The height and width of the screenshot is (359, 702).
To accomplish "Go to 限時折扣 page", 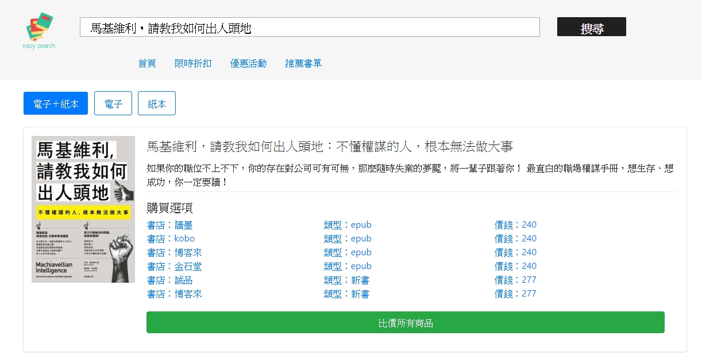I will [193, 64].
